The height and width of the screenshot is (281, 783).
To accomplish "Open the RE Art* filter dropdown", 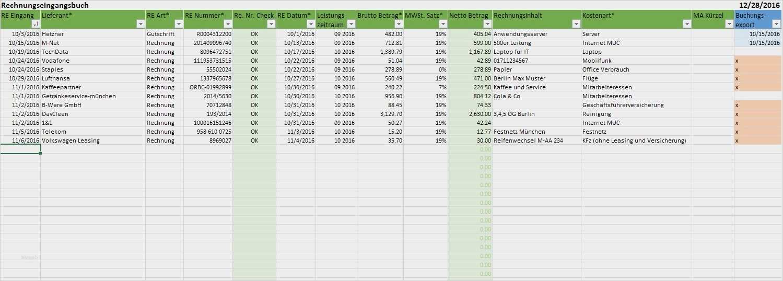I will 179,24.
